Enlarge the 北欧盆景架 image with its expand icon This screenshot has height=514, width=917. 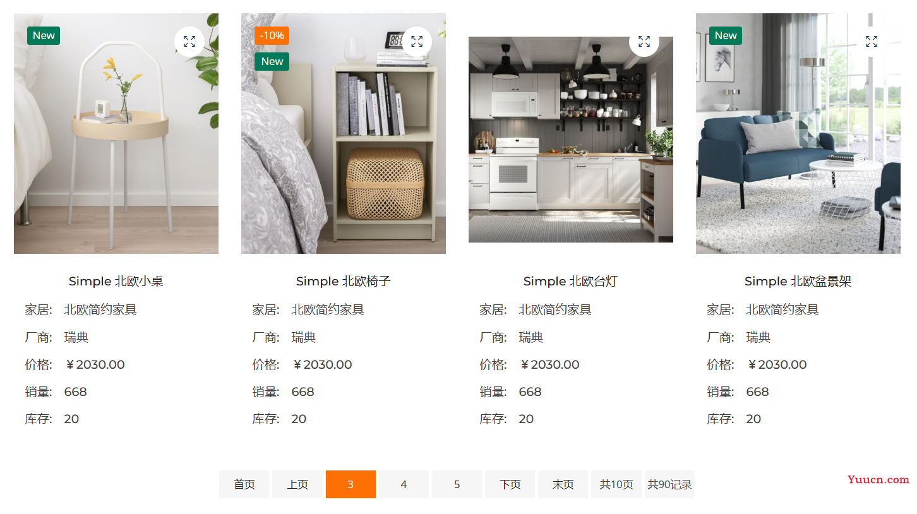click(872, 42)
